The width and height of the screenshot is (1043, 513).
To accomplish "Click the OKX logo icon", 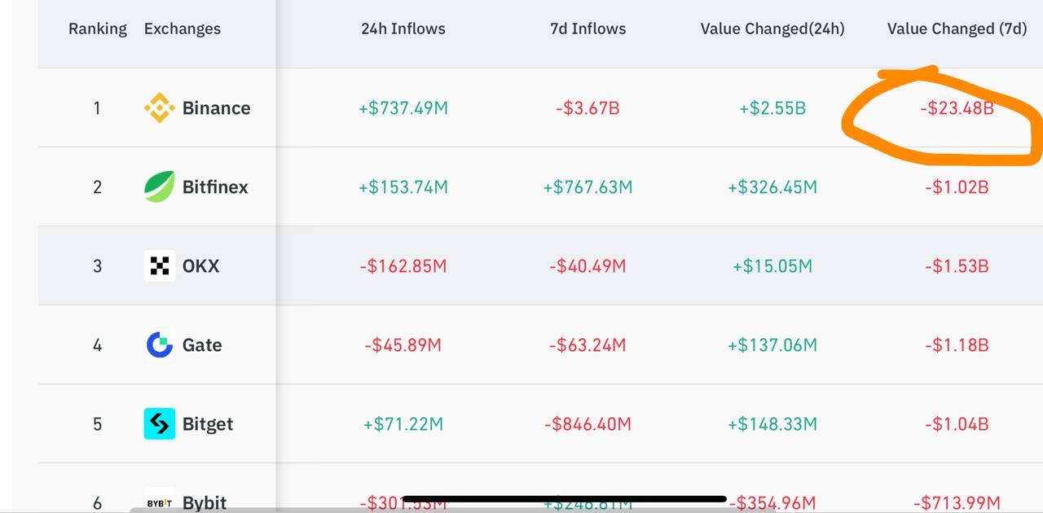I will (159, 265).
